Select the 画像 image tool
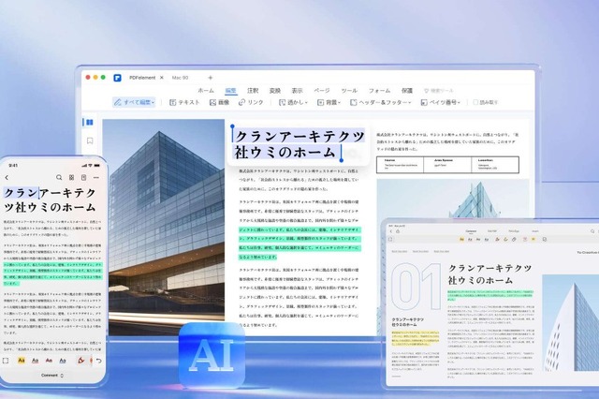 (x=220, y=102)
